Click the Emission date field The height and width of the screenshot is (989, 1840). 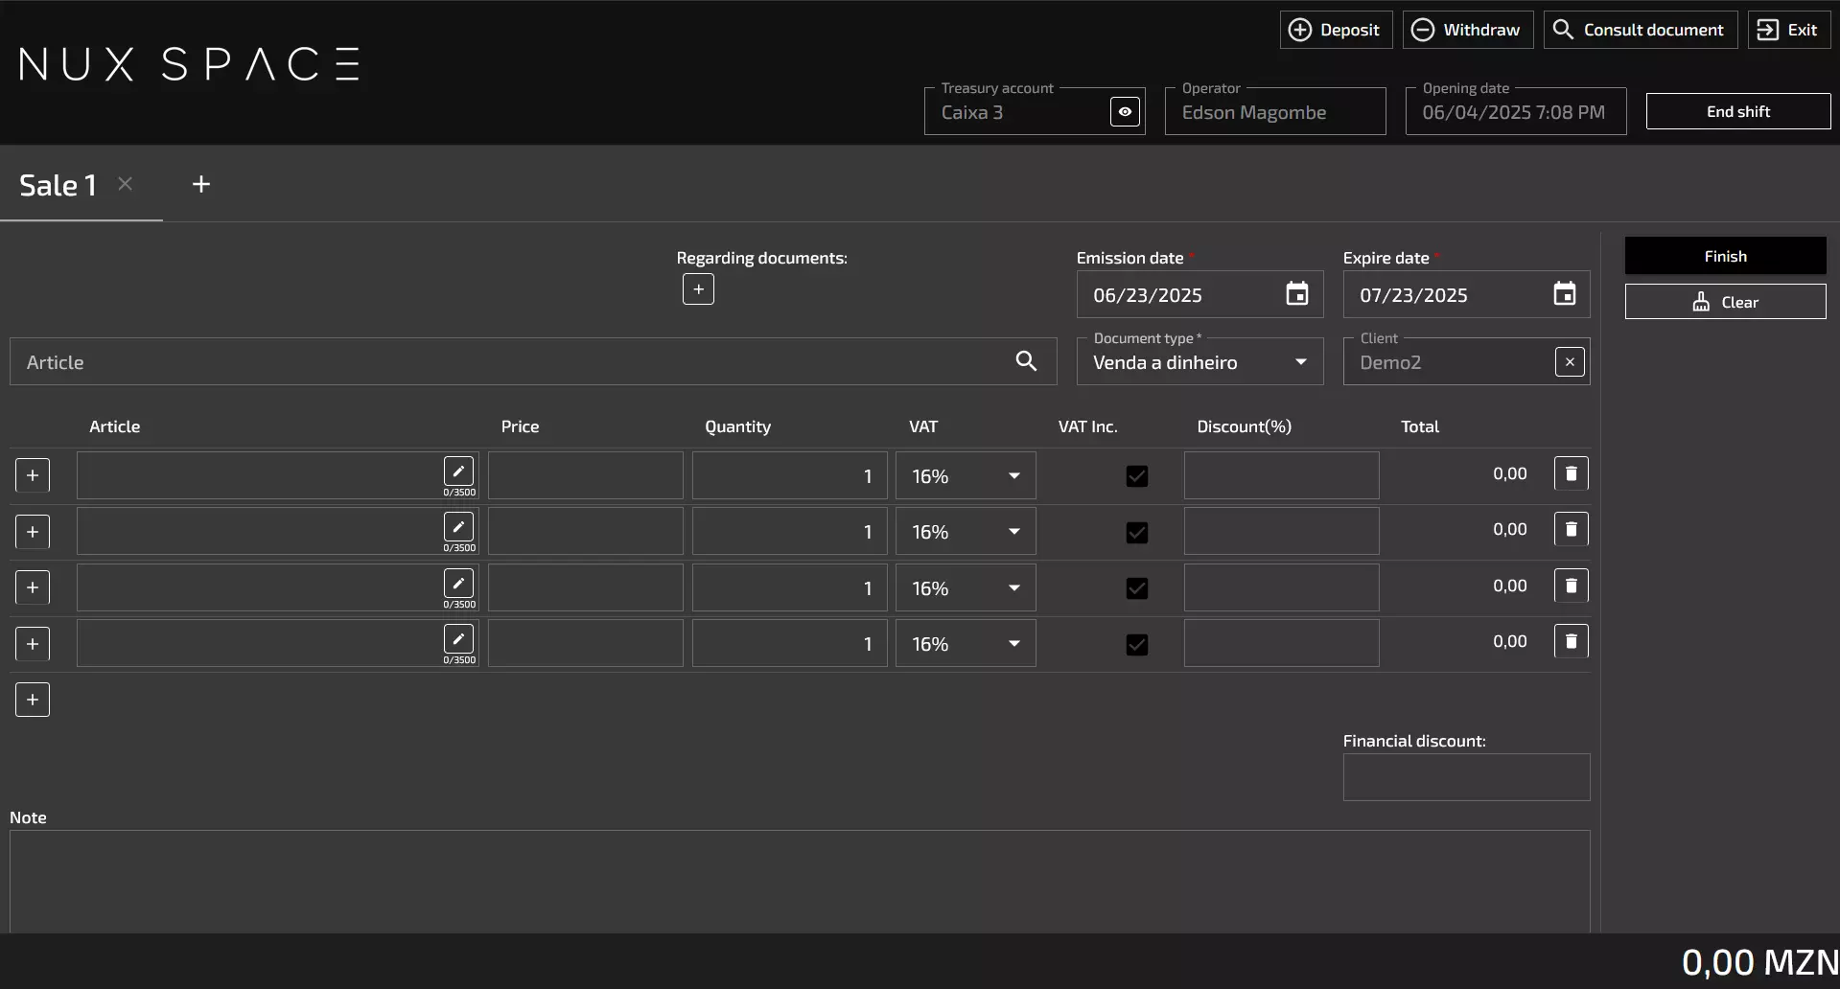(1199, 294)
